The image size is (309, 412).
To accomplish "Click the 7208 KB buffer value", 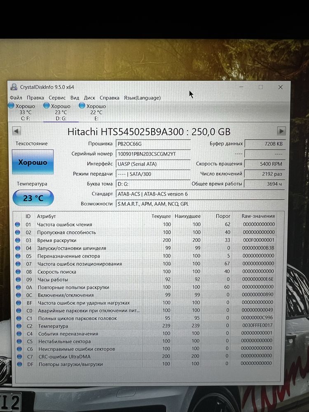I will pos(265,144).
